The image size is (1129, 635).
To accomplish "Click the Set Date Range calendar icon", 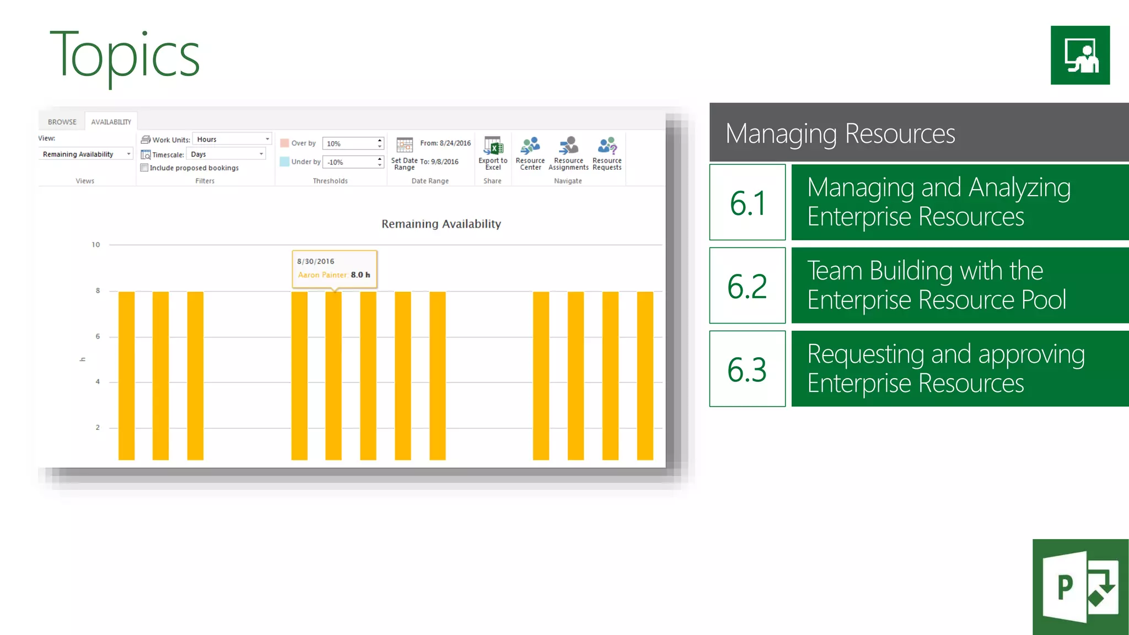I will tap(405, 145).
